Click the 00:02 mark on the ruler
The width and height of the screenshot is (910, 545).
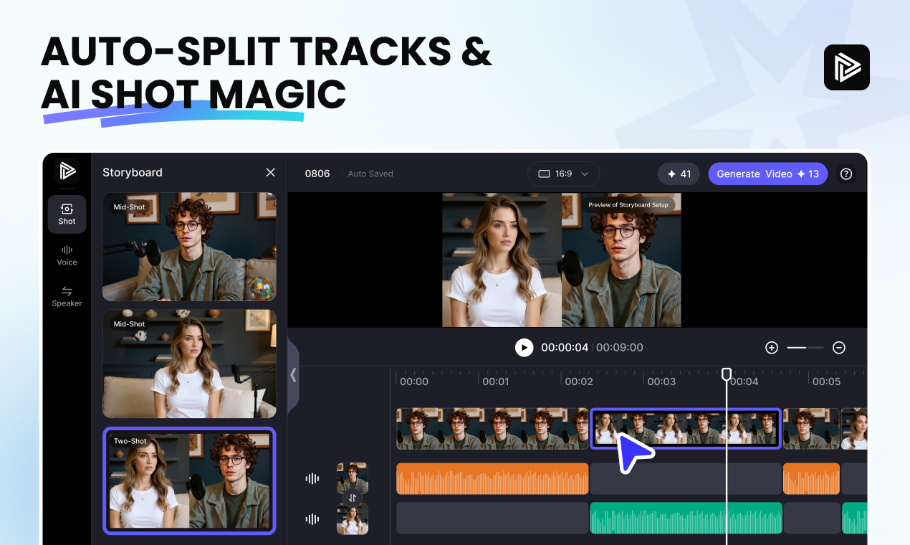click(579, 381)
